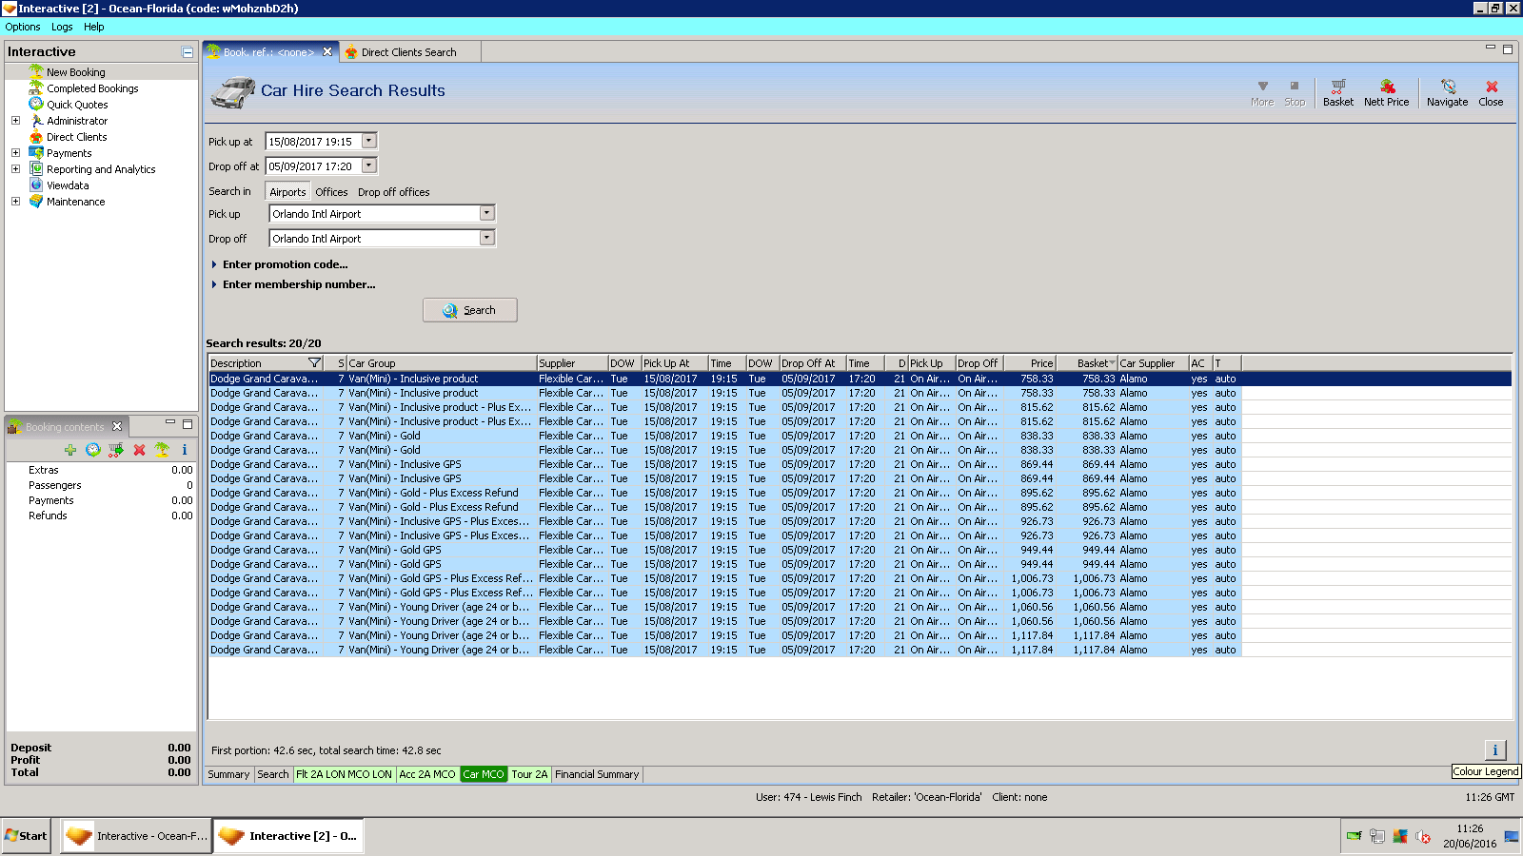Click the blue info icon above Colour Legend
This screenshot has width=1523, height=856.
(1494, 749)
